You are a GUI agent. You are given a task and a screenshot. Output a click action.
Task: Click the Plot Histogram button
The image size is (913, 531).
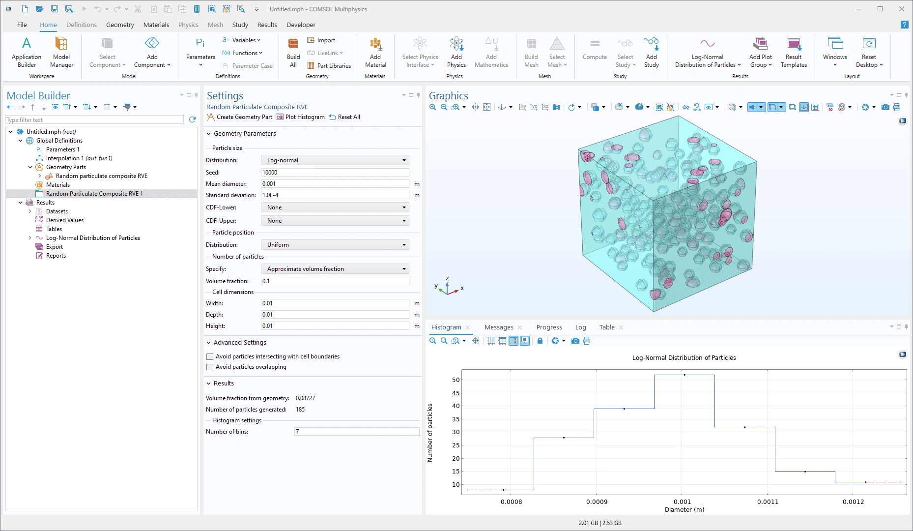[300, 117]
